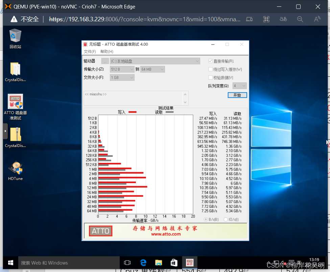Enable the 校验数据(V) checkbox

(210, 77)
